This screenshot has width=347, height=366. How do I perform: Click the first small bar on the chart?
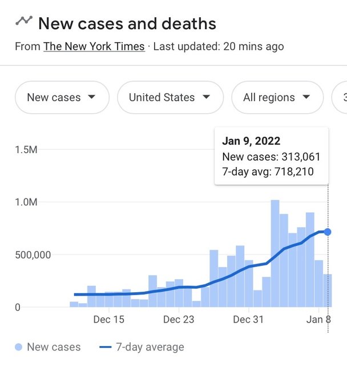[x=74, y=304]
